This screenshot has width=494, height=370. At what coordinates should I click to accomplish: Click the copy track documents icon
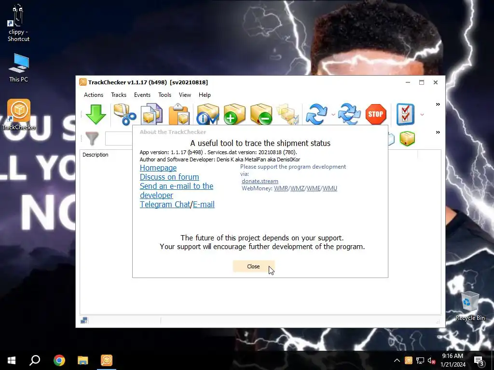coord(151,114)
